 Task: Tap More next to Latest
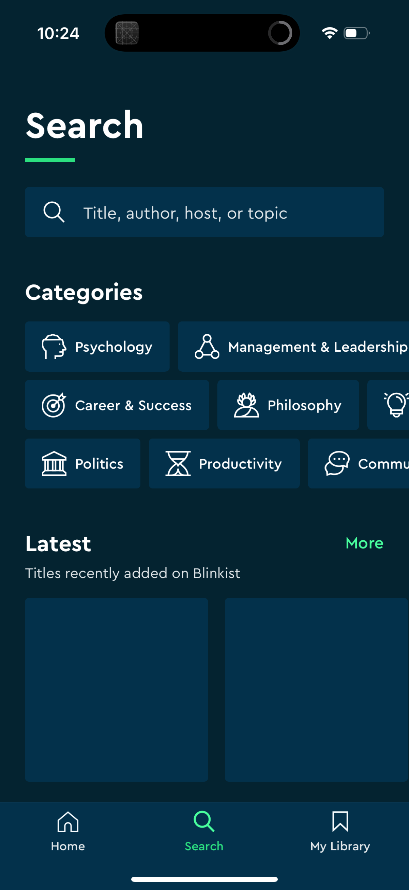pyautogui.click(x=364, y=543)
